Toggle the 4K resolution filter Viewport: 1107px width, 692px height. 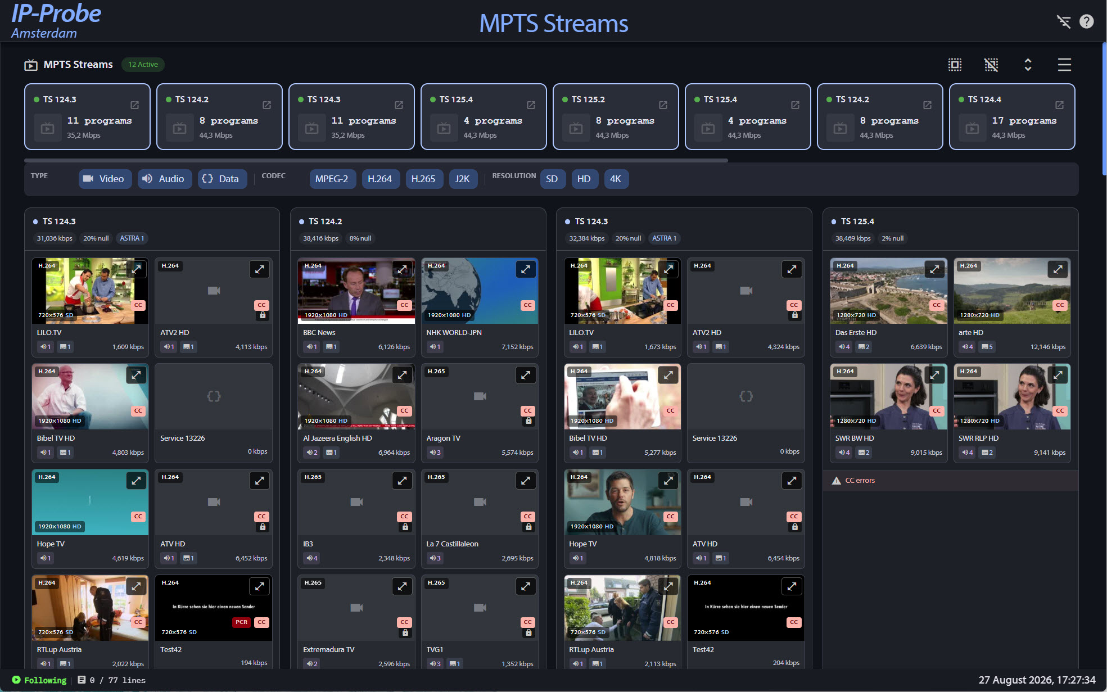[616, 179]
